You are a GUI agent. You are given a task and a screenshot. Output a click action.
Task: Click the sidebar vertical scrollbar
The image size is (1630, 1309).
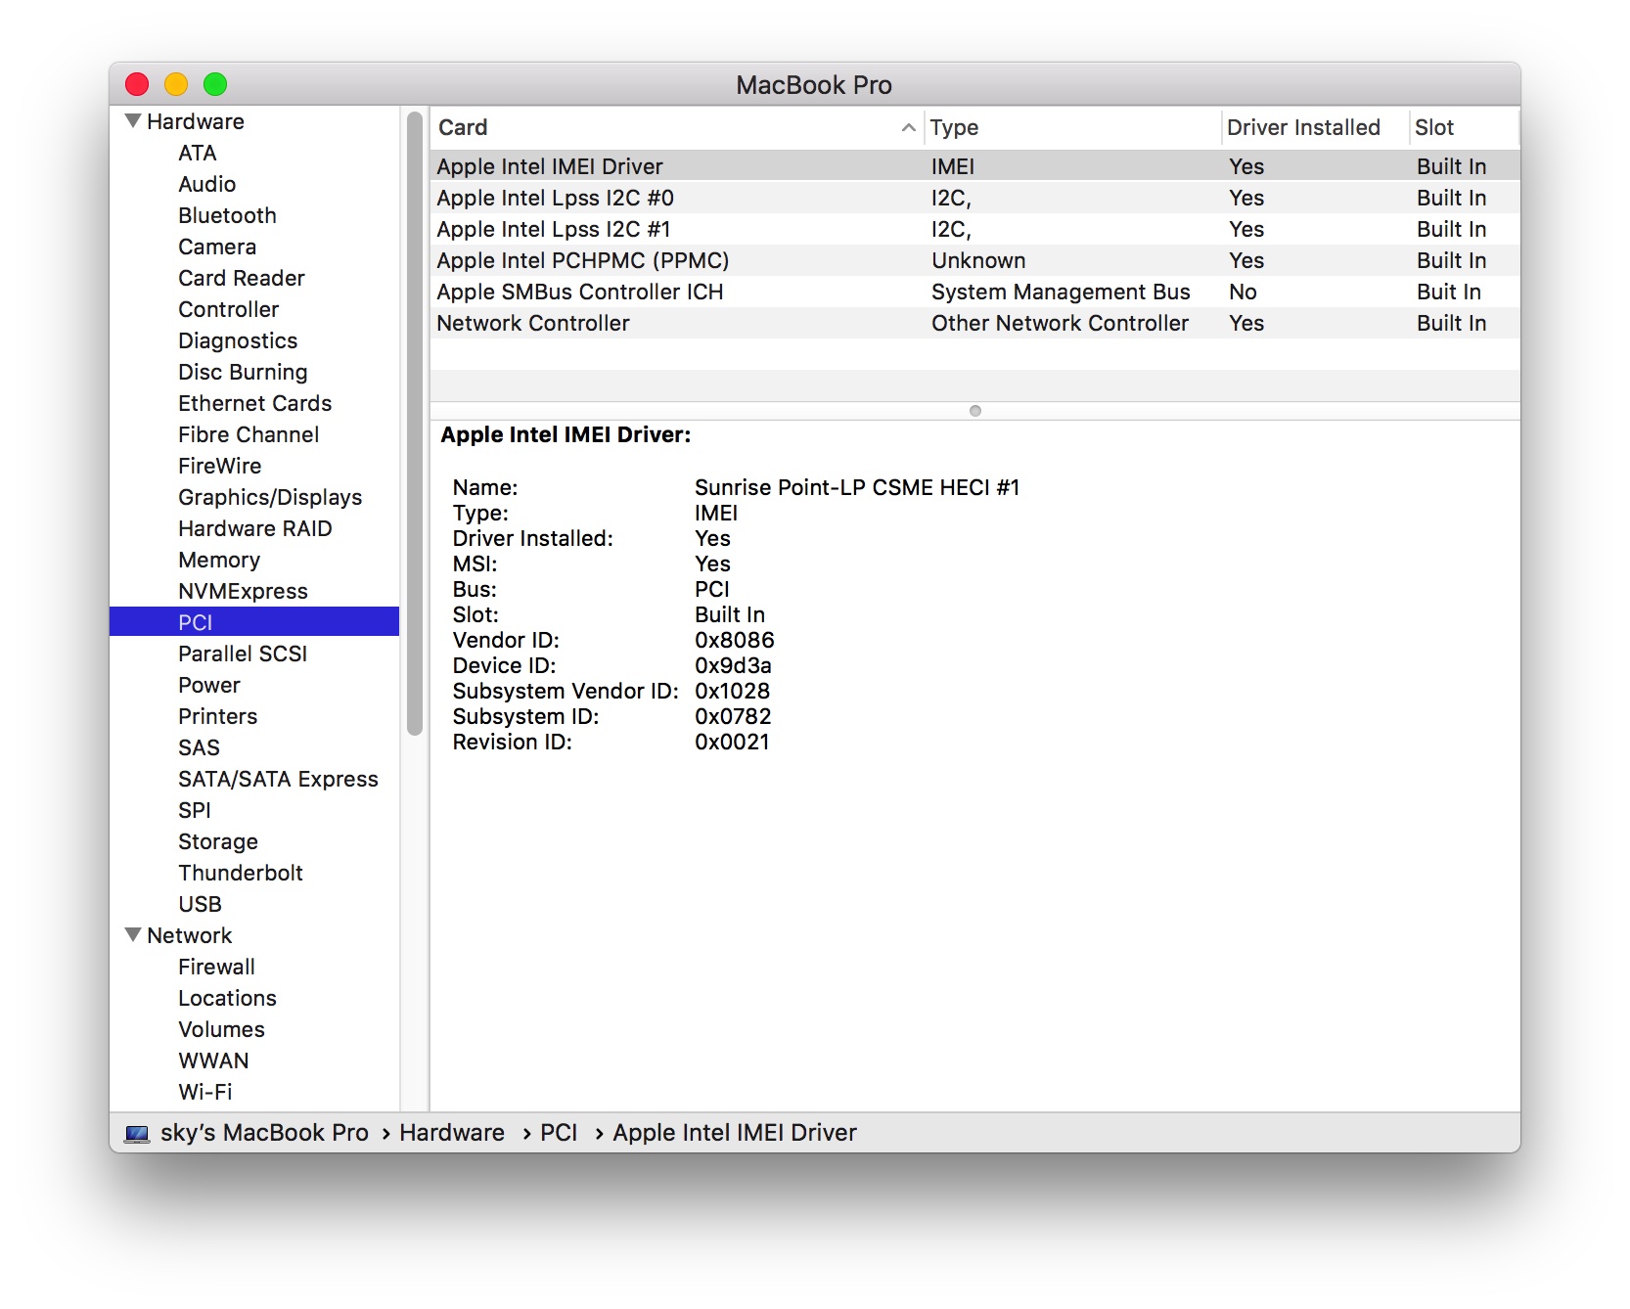tap(415, 424)
